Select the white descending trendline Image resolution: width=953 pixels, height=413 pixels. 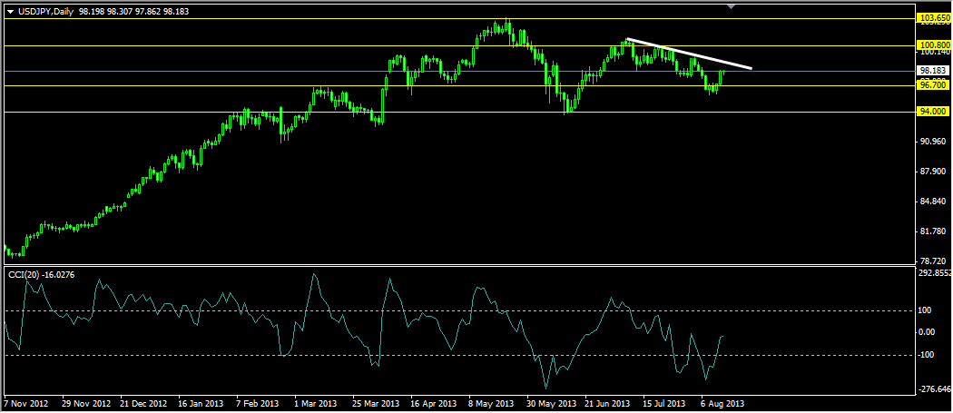(690, 54)
